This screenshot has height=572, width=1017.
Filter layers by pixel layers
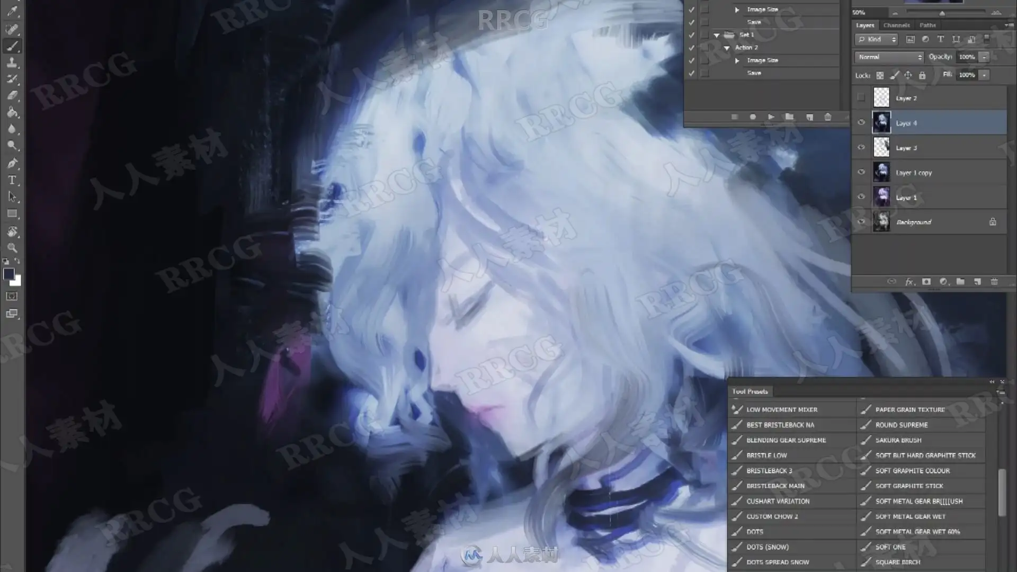910,39
